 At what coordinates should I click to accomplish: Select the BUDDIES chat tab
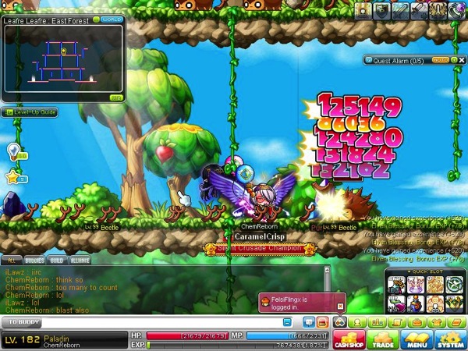[34, 261]
